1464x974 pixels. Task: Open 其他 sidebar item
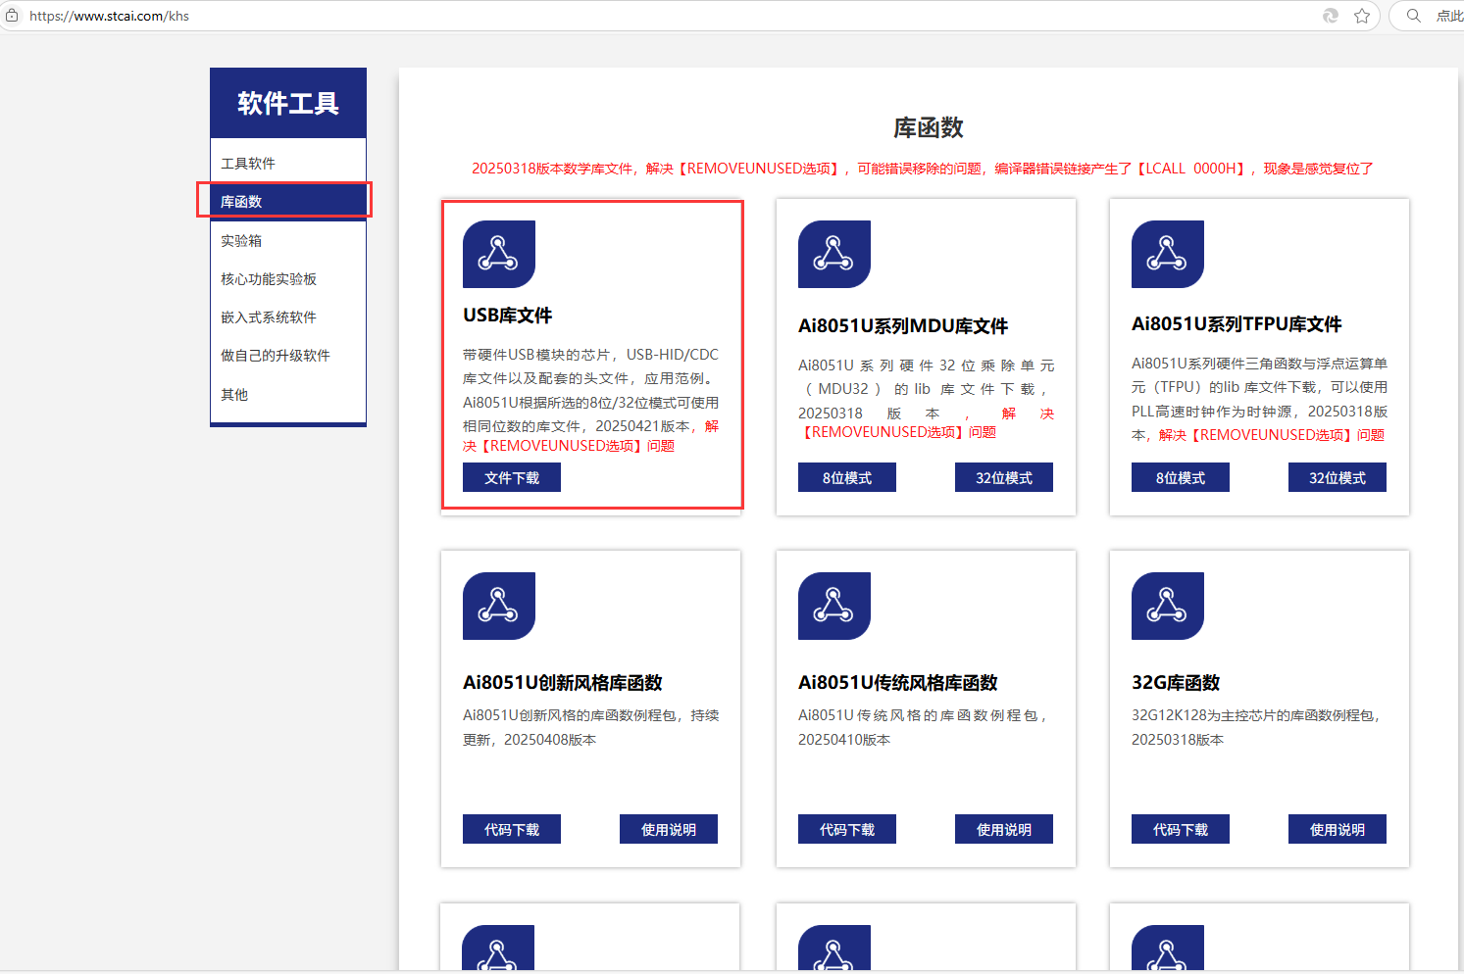[x=288, y=394]
